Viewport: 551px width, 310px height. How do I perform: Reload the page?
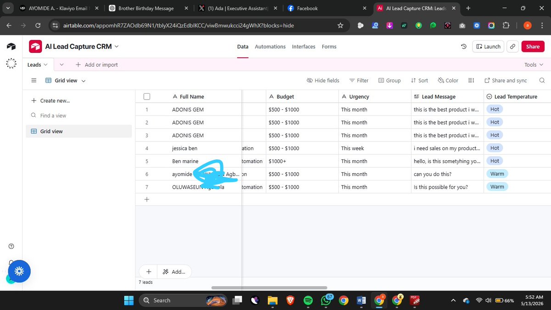coord(38,26)
